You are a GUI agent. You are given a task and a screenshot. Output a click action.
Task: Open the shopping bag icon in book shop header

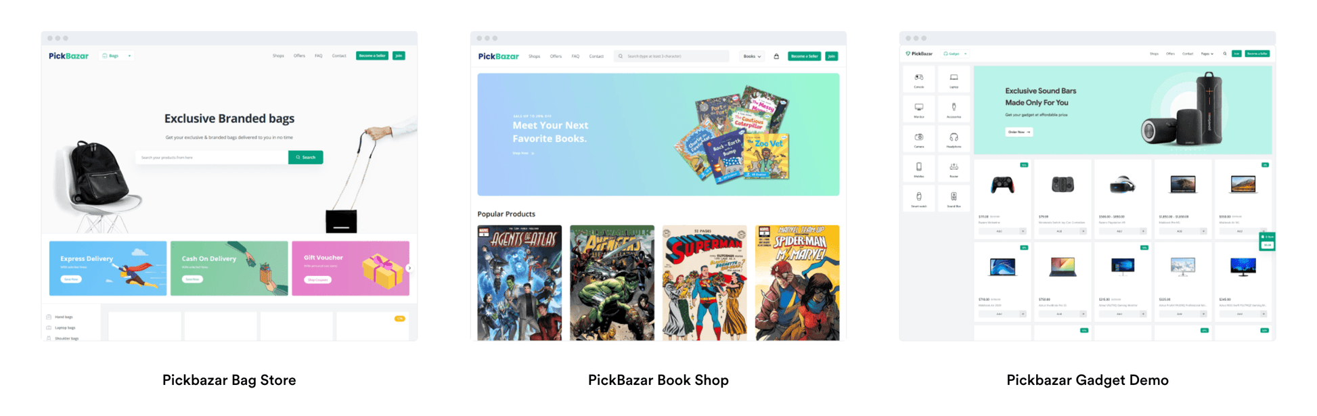click(x=776, y=56)
